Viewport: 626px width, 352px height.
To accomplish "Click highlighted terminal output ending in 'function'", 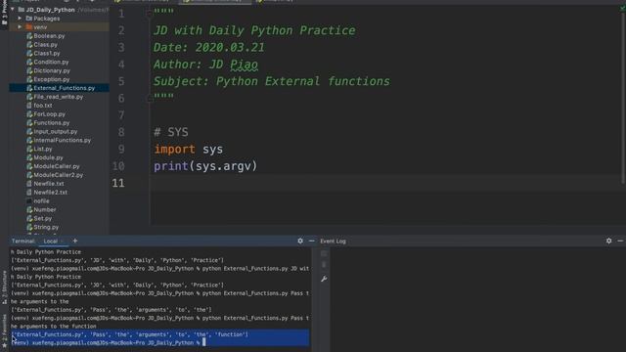I will tap(130, 334).
